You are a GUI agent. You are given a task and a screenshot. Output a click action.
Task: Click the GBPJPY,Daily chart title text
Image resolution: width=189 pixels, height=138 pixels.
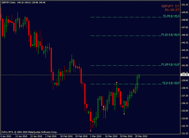click(8, 2)
